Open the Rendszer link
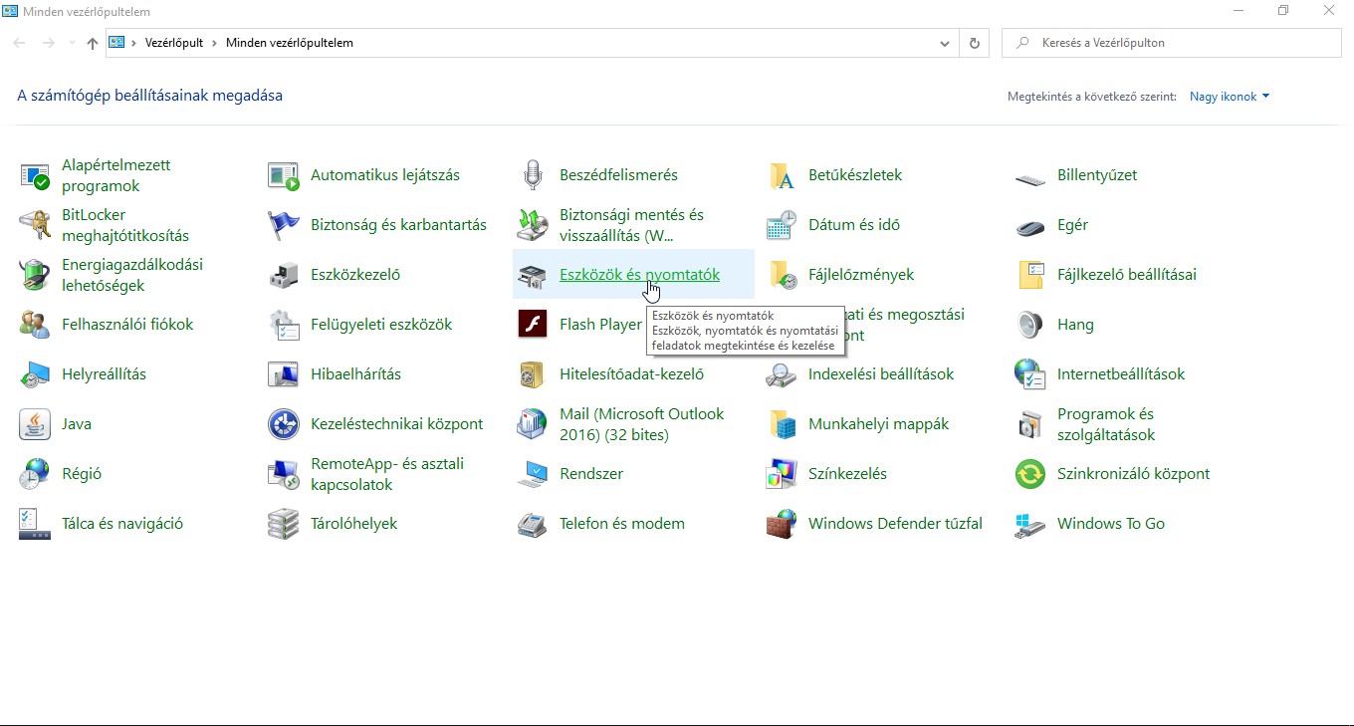This screenshot has height=726, width=1354. pos(591,474)
